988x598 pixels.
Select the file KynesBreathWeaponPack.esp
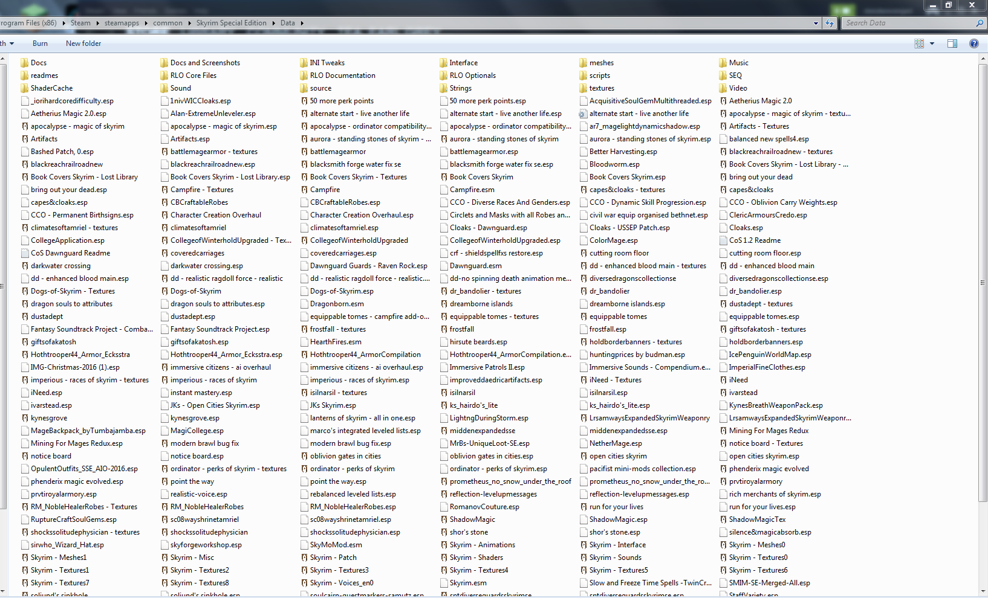coord(776,405)
